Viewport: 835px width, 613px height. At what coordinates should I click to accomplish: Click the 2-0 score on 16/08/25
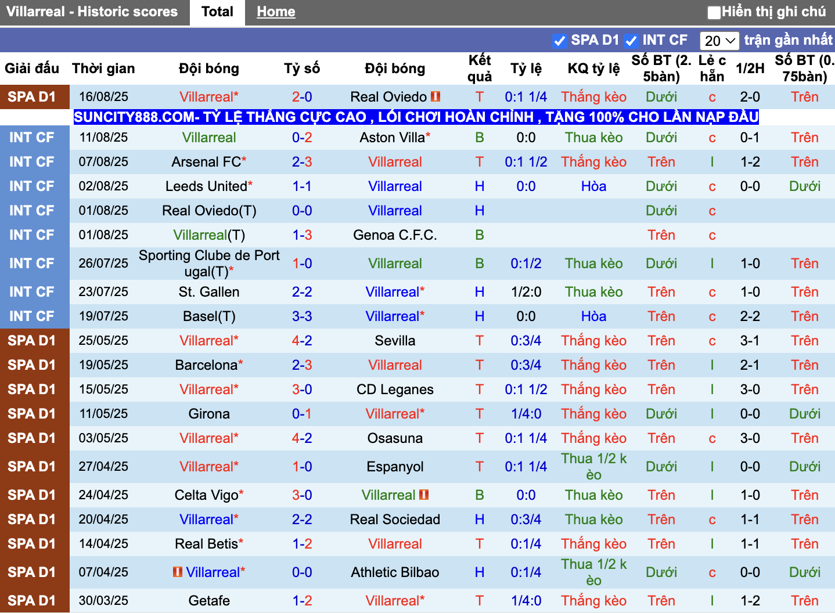(302, 97)
